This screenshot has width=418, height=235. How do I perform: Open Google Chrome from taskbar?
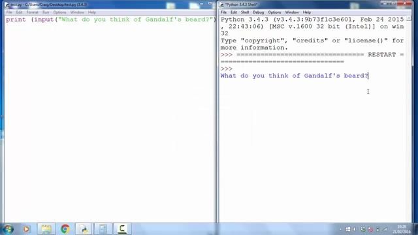pyautogui.click(x=65, y=229)
